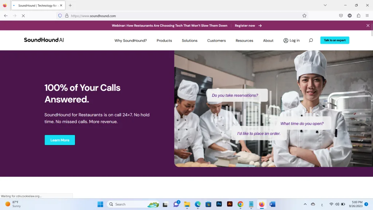Open Microsoft Store from the taskbar

pos(208,204)
